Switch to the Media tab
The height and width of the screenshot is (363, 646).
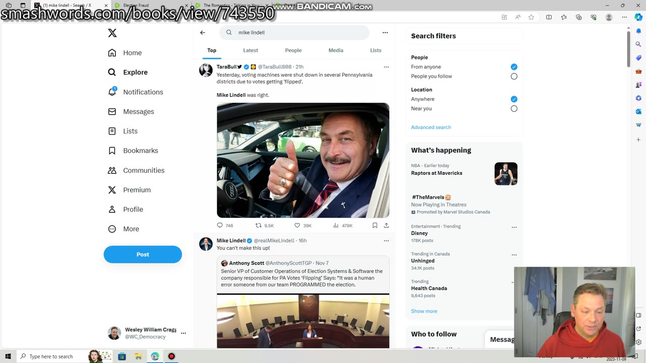(x=336, y=50)
